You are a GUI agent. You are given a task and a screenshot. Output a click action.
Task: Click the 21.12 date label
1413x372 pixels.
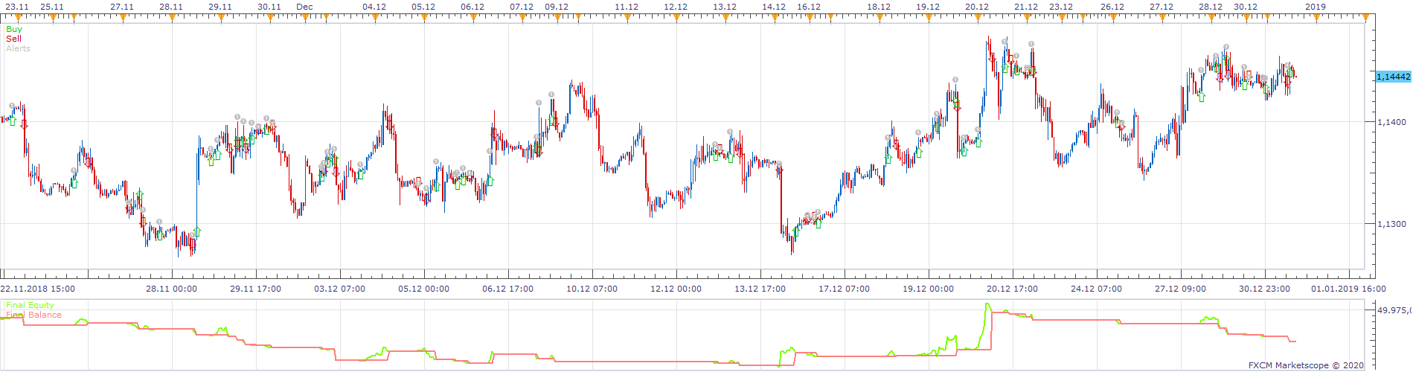[x=1026, y=7]
